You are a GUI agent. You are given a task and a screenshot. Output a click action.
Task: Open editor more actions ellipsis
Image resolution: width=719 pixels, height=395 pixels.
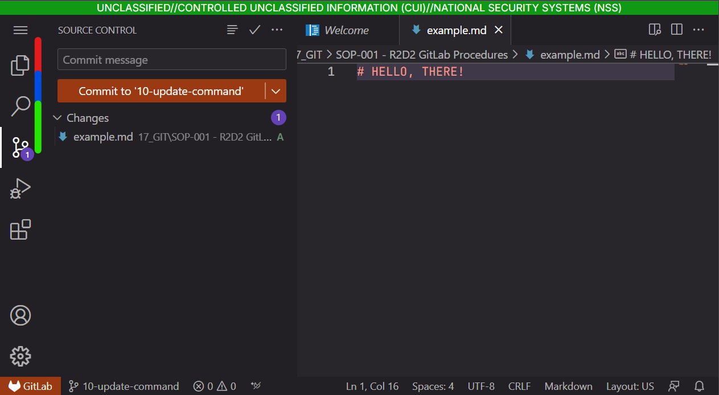(x=699, y=30)
